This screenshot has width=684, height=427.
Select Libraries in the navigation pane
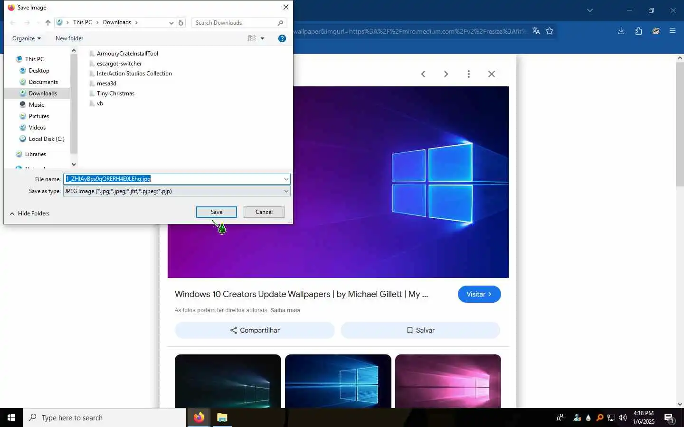(36, 154)
